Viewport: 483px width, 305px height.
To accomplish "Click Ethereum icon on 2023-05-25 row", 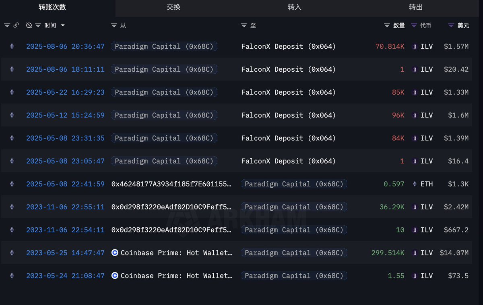I will click(12, 253).
